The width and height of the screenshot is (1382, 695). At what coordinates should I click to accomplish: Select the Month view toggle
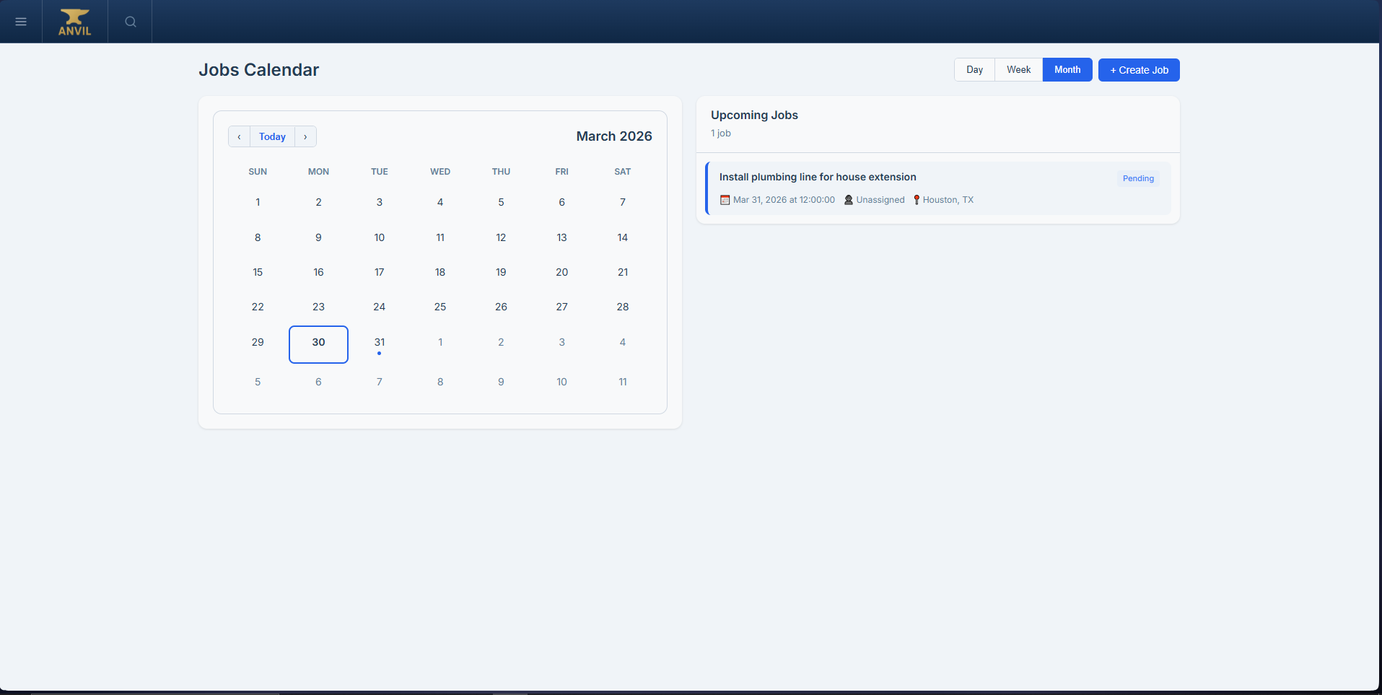[1067, 69]
